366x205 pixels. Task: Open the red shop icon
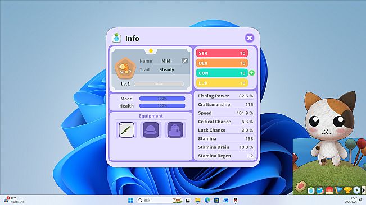tap(329, 190)
